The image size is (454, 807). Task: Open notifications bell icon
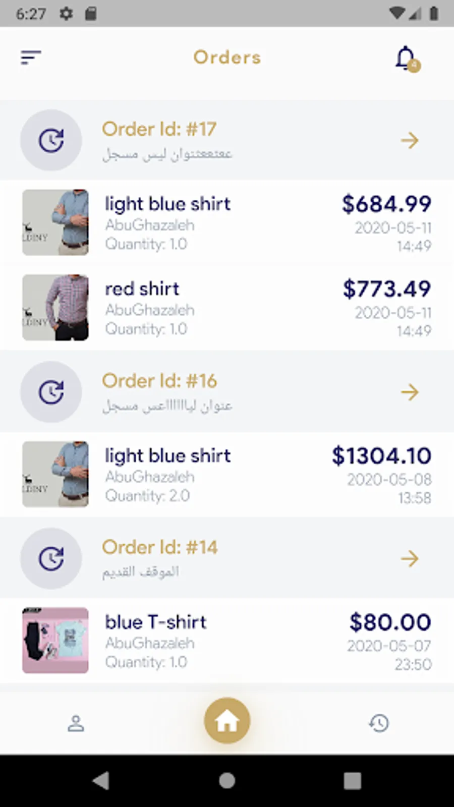coord(406,59)
